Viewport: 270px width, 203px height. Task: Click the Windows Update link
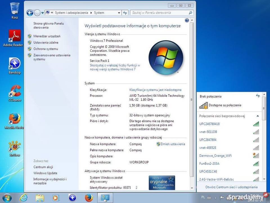(45, 173)
